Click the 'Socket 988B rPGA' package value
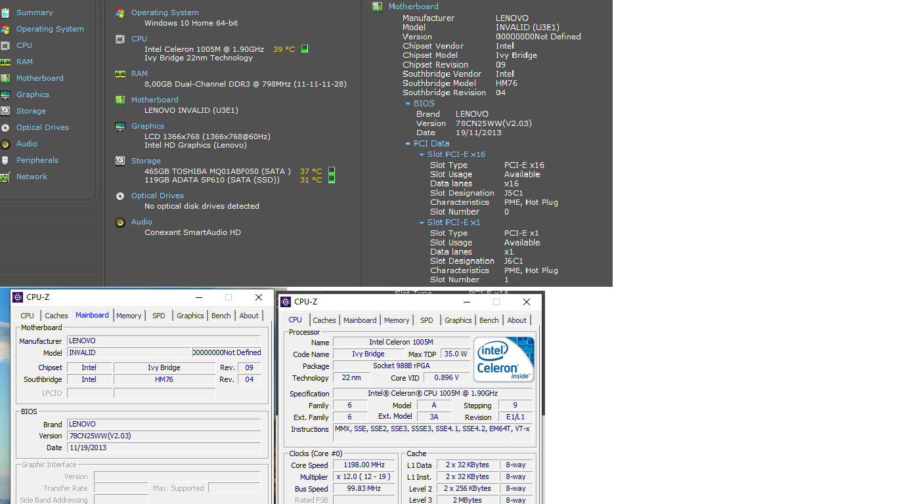Viewport: 897px width, 504px height. coord(401,366)
